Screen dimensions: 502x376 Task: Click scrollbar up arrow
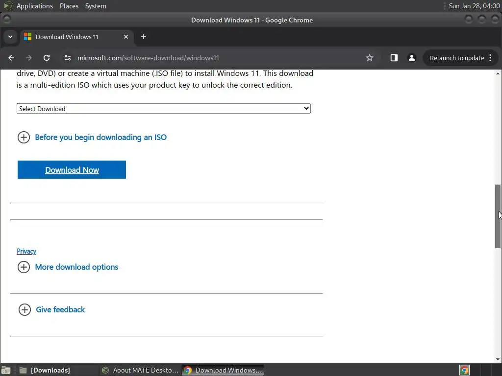point(498,73)
